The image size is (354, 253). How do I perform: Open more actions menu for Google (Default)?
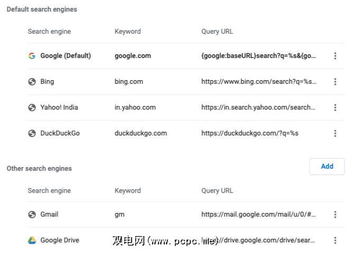click(x=336, y=56)
